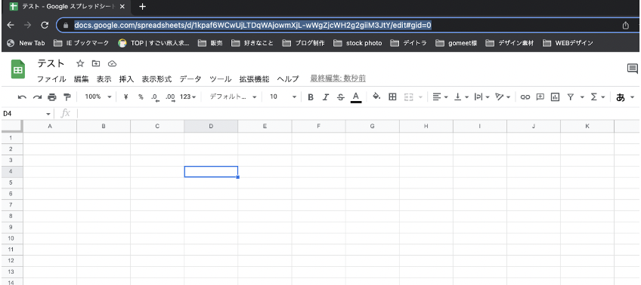The width and height of the screenshot is (641, 285).
Task: Click the print icon
Action: pos(52,97)
